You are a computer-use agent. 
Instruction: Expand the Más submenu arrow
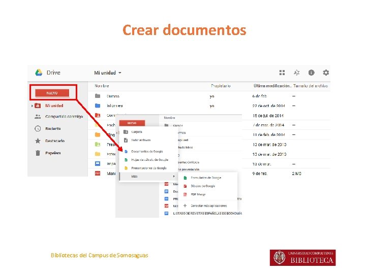(174, 177)
